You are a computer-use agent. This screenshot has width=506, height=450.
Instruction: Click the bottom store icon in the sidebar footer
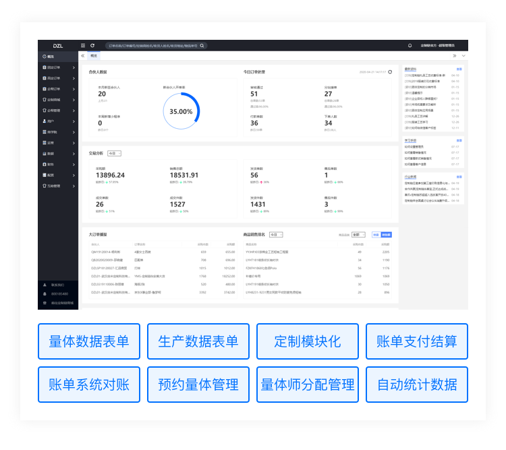pyautogui.click(x=45, y=303)
